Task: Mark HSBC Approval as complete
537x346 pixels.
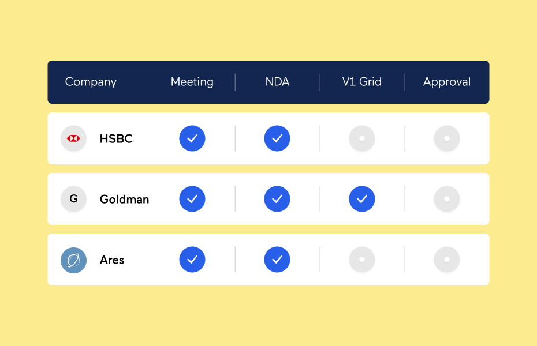Action: coord(447,138)
